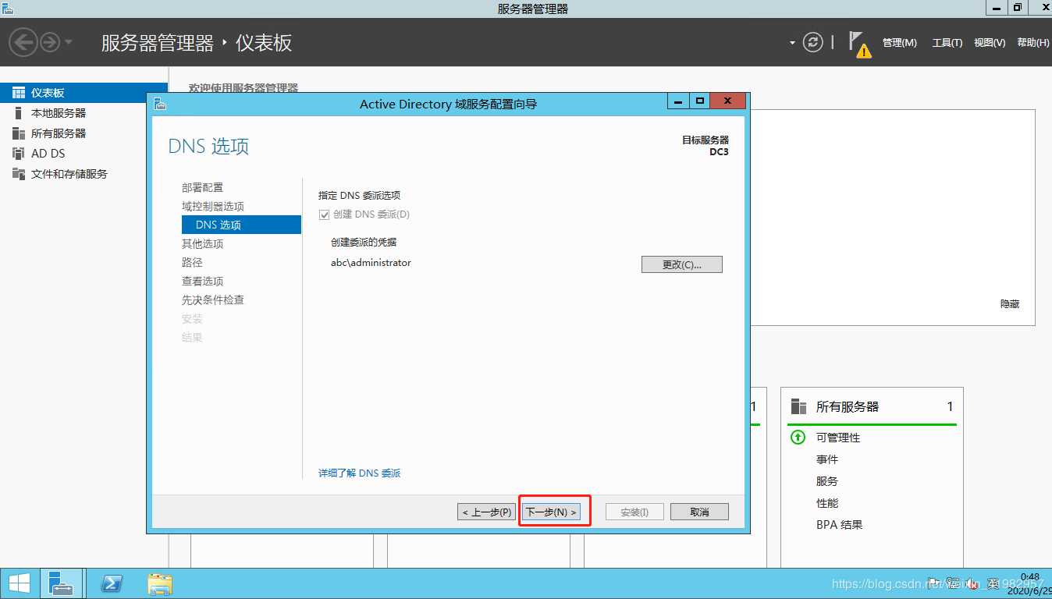
Task: Select the DNS 选项 wizard step
Action: [x=241, y=225]
